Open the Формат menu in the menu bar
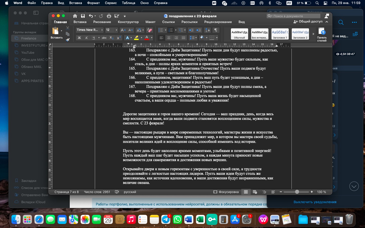Image resolution: width=365 pixels, height=228 pixels. point(94,3)
